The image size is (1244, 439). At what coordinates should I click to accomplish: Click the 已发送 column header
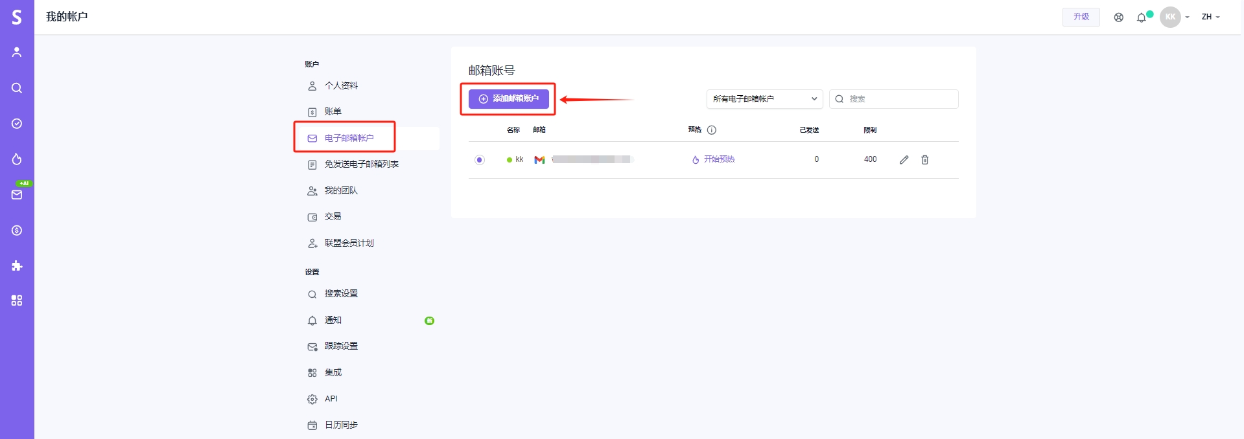[809, 130]
